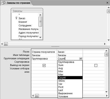This screenshot has width=110, height=99.
Task: Select the Заказы по странам query tab
Action: 17,3
